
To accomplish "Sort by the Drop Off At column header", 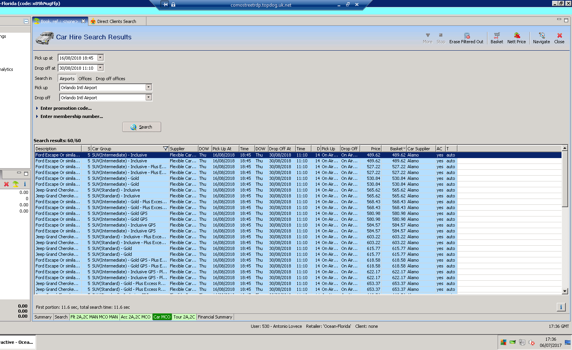I will click(x=282, y=149).
